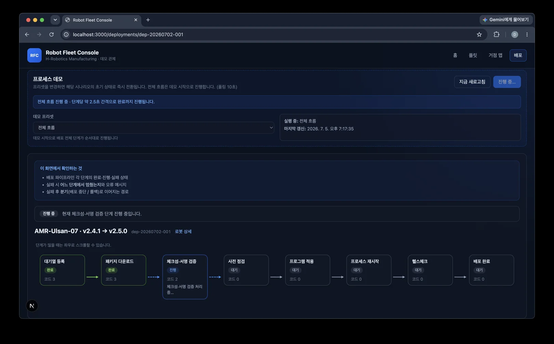
Task: Open the 로봇 상세 link
Action: (x=183, y=232)
